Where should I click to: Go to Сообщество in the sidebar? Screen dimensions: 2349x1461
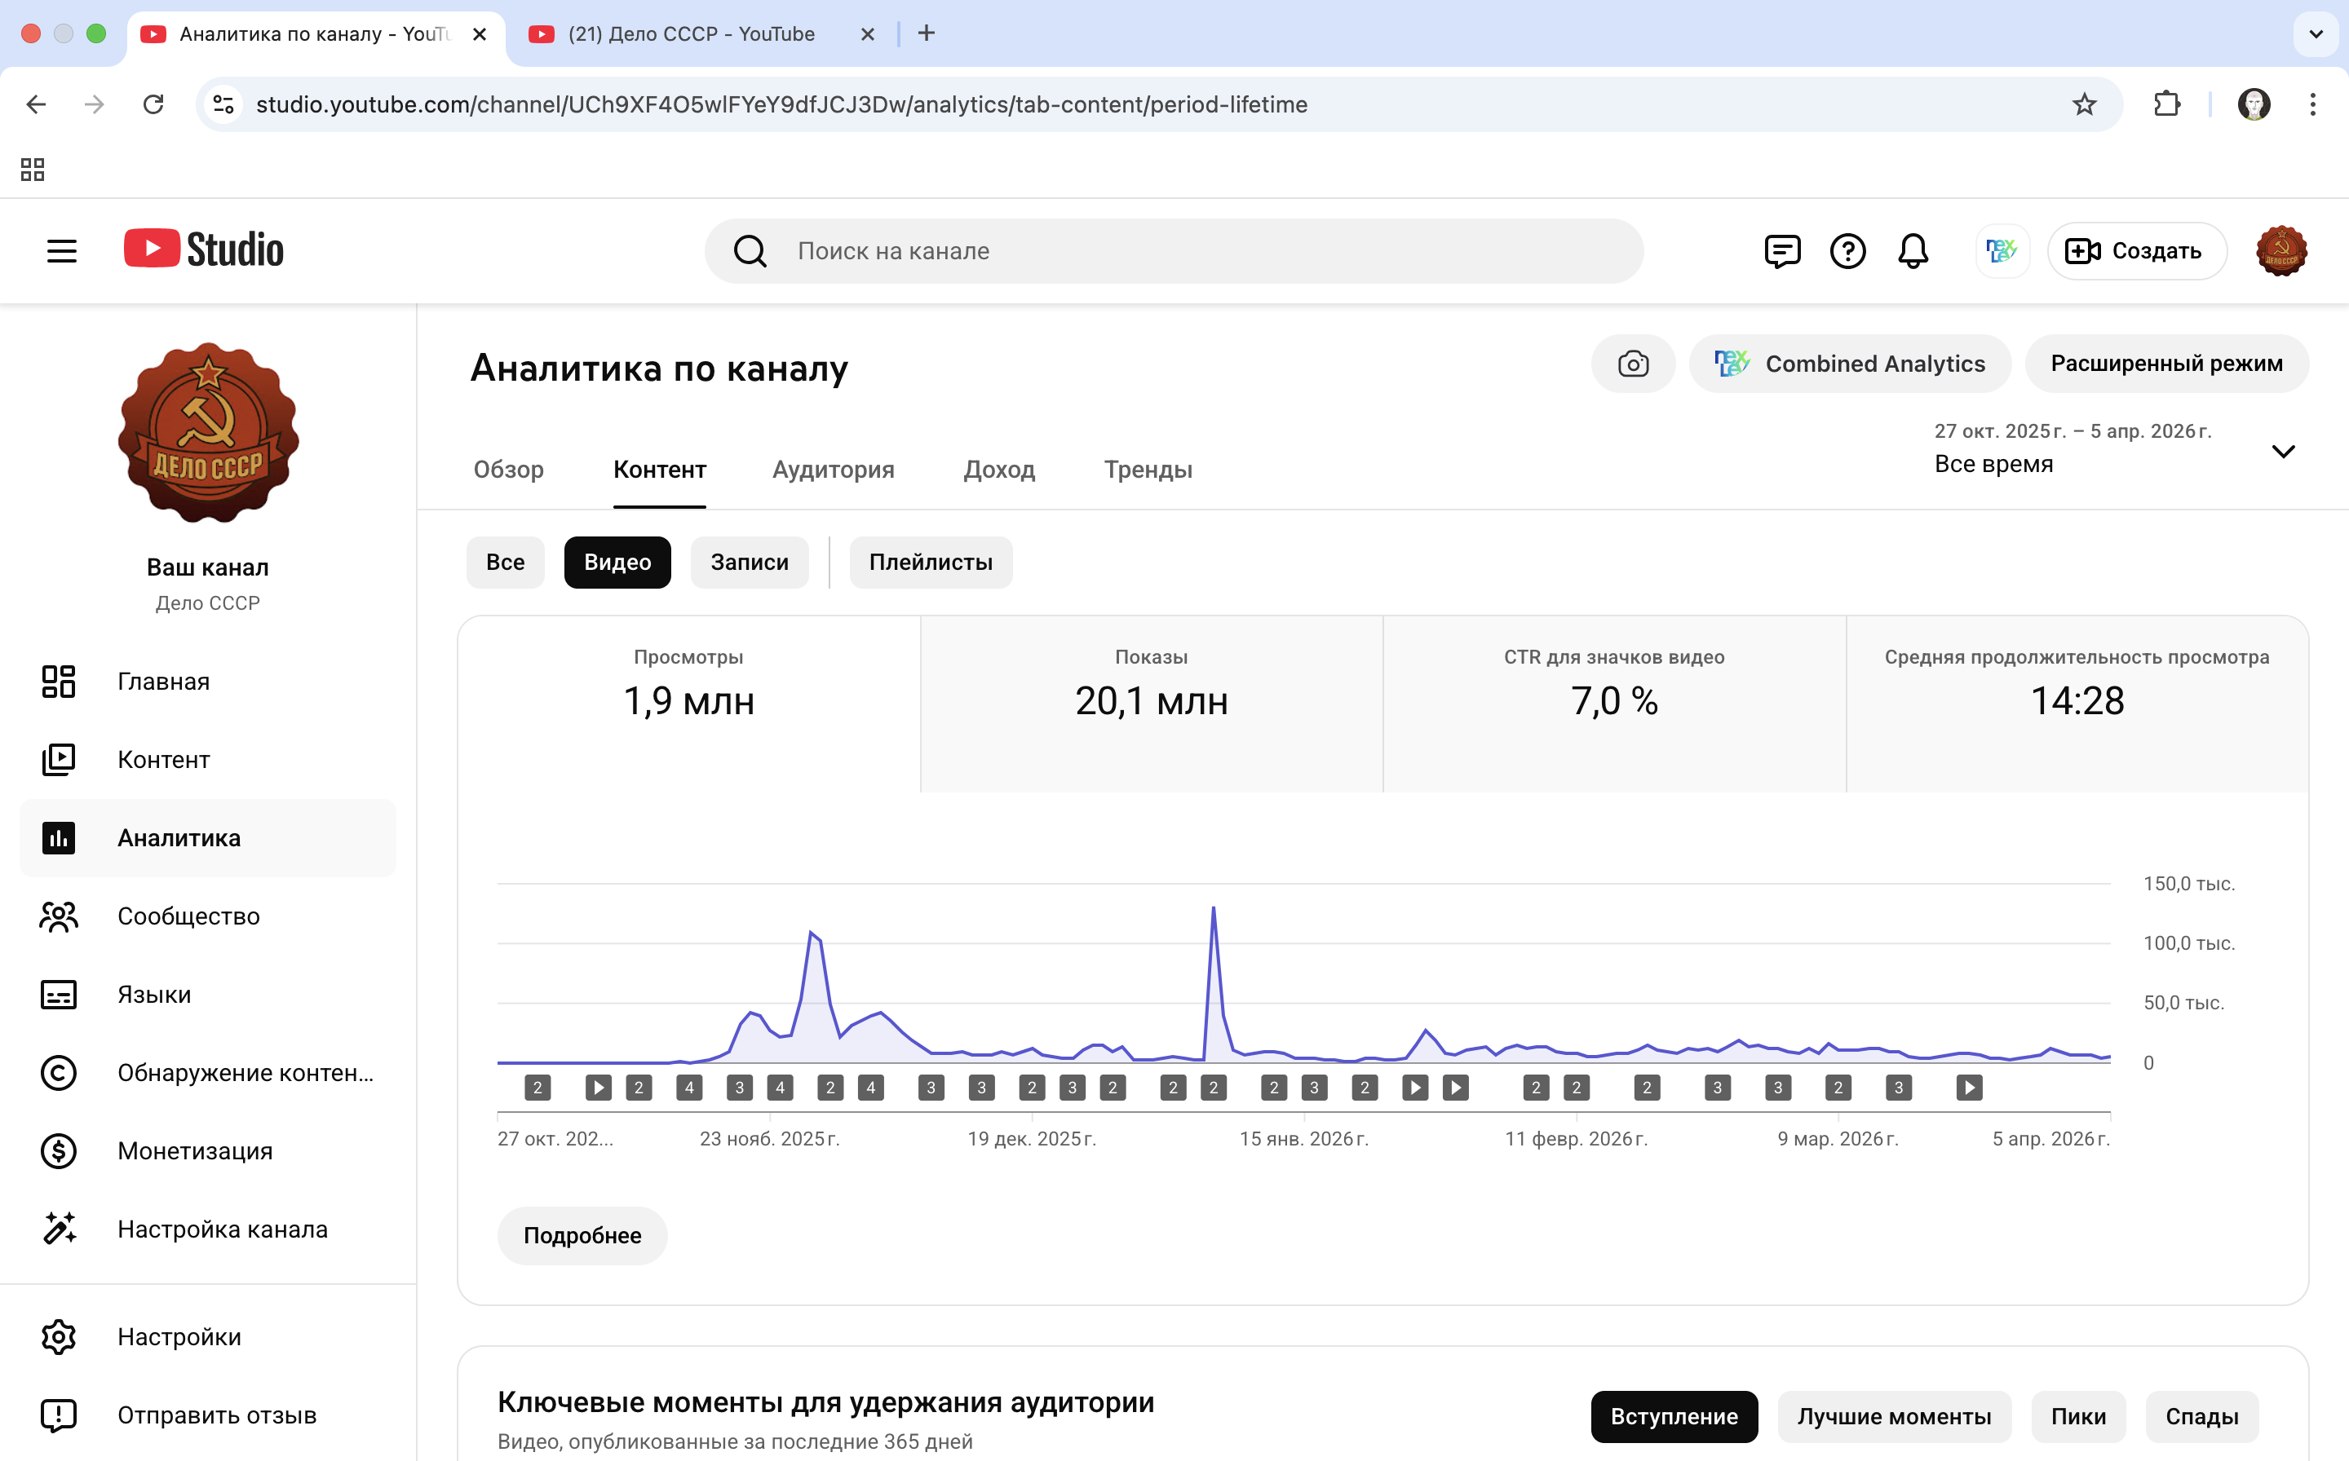pyautogui.click(x=188, y=916)
